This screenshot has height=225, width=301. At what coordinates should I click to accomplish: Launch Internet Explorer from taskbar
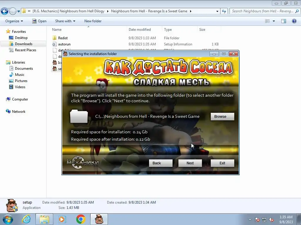point(26,219)
